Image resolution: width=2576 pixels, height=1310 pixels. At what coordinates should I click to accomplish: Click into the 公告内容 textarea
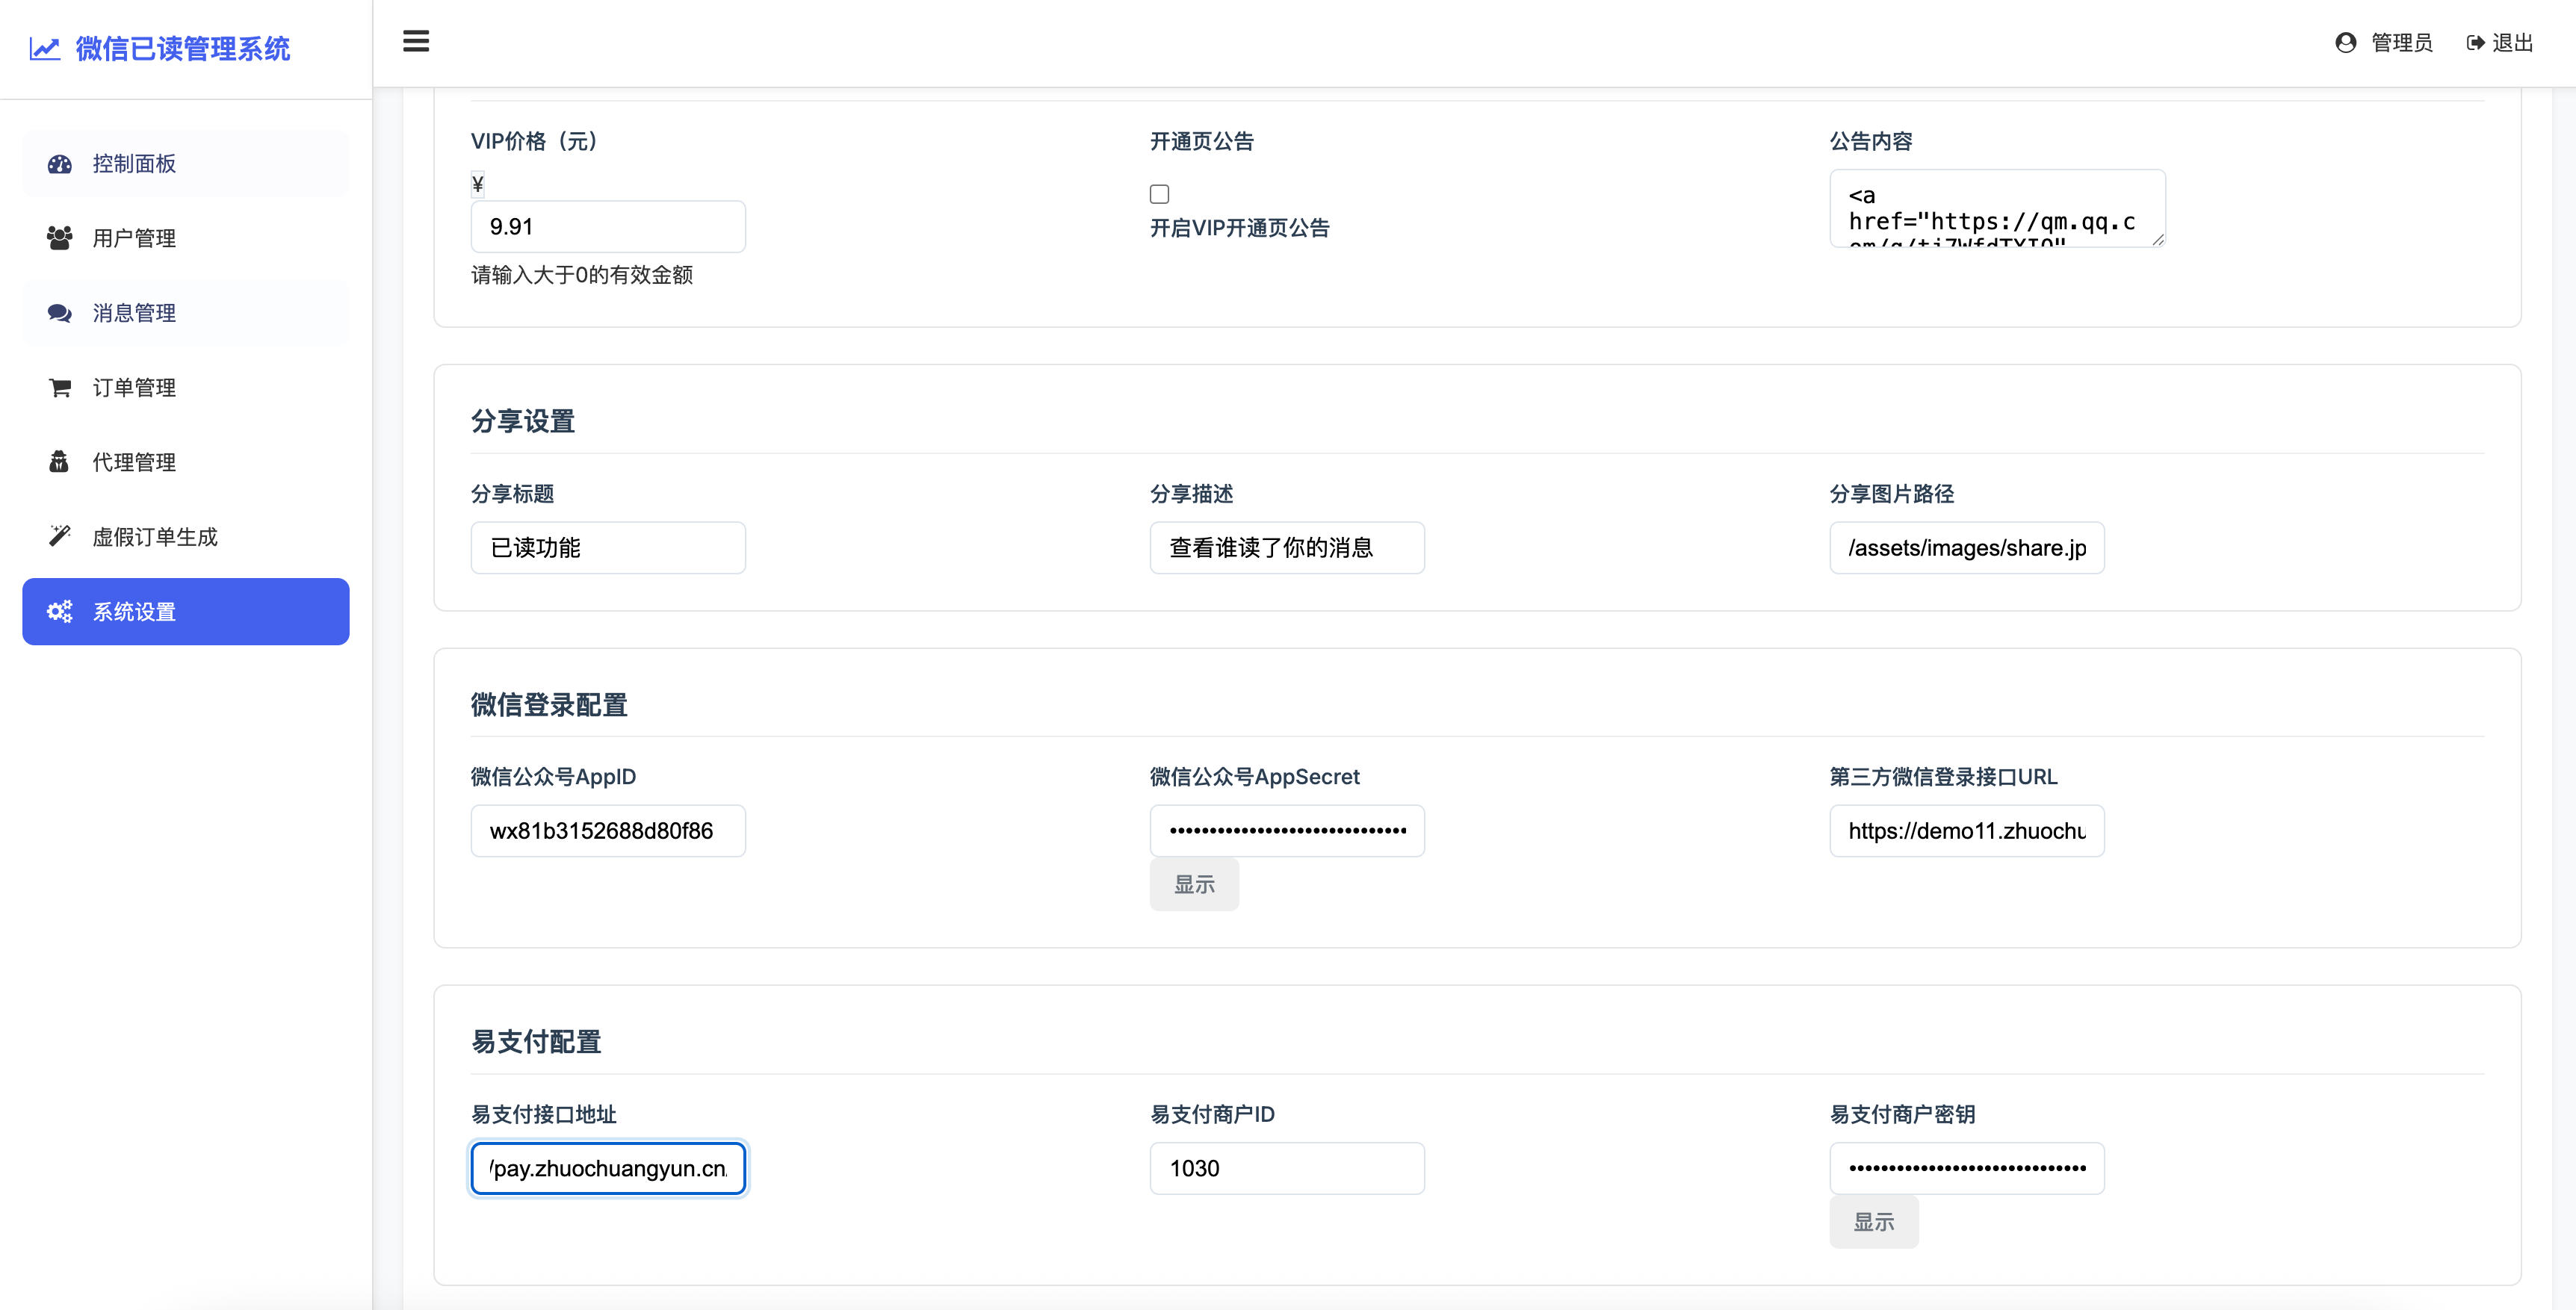1997,208
